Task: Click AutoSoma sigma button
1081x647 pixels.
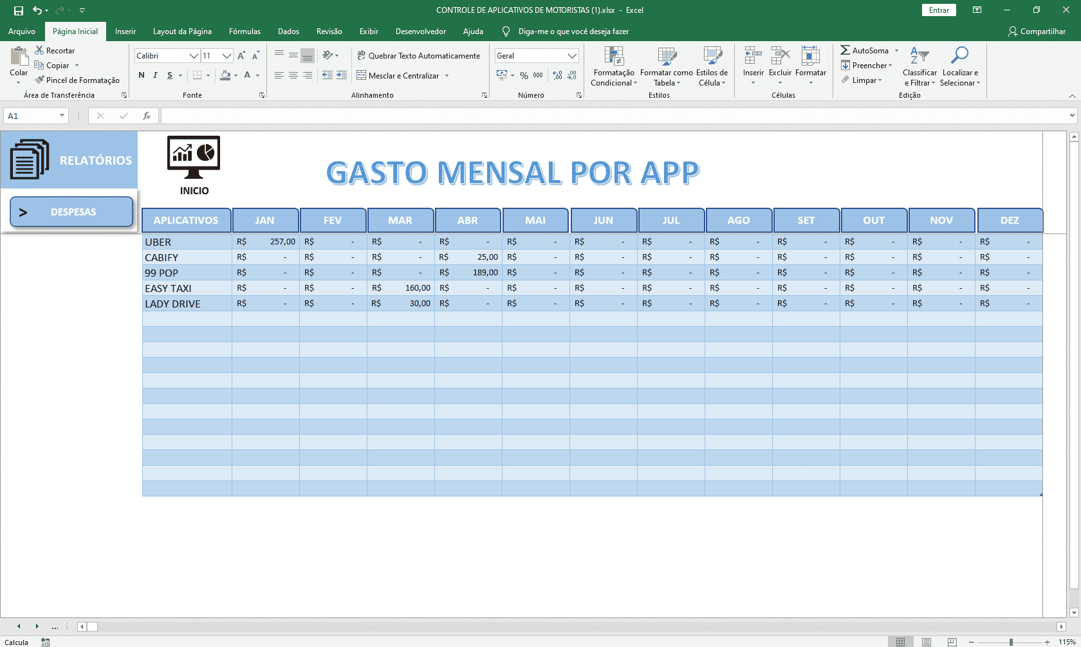Action: click(x=864, y=50)
